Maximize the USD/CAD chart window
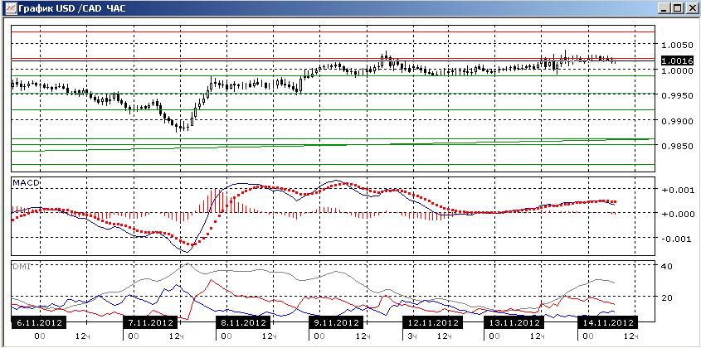Image resolution: width=701 pixels, height=348 pixels. click(x=677, y=7)
